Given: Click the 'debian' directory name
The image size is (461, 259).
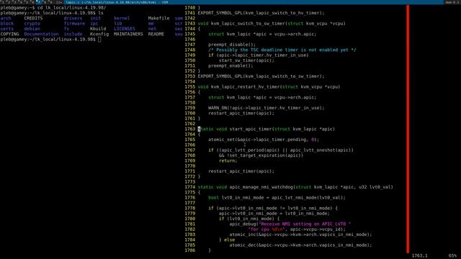Looking at the screenshot, I should (x=32, y=29).
